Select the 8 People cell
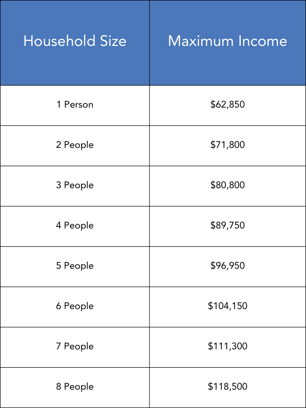This screenshot has width=306, height=408. pos(74,388)
